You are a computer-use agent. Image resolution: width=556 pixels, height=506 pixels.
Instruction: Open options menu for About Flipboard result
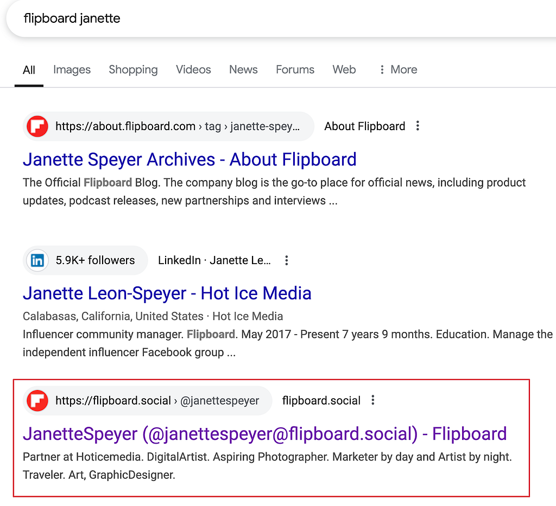click(418, 126)
